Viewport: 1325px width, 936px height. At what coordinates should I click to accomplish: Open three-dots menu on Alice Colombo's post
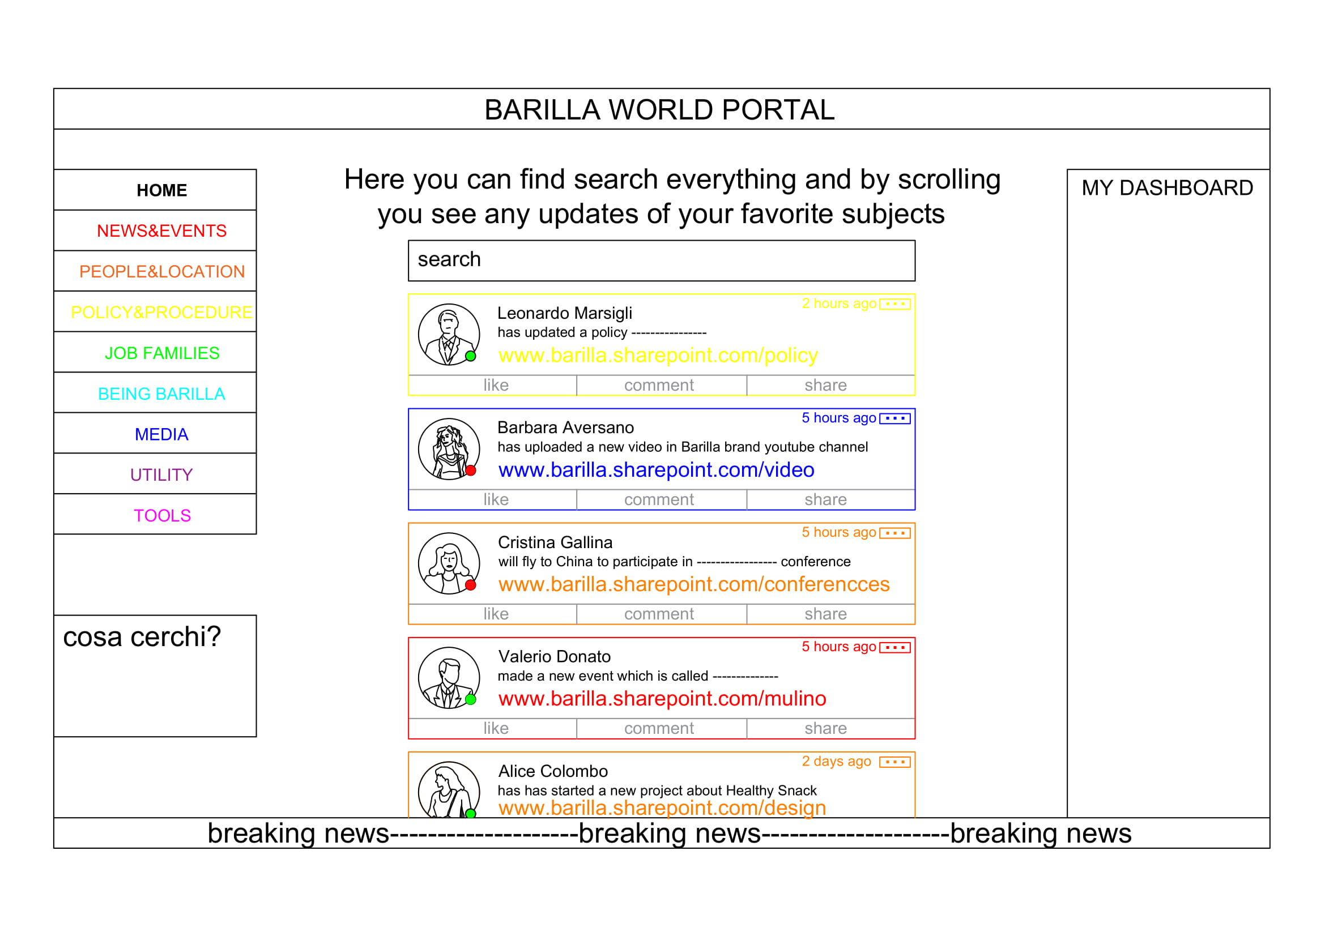click(894, 762)
